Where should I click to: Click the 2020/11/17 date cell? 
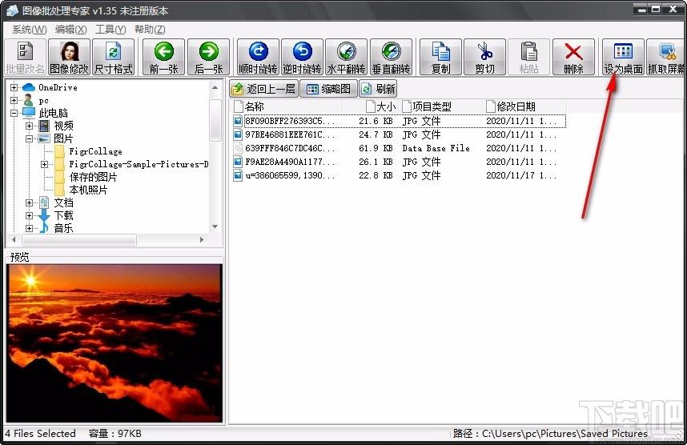521,175
